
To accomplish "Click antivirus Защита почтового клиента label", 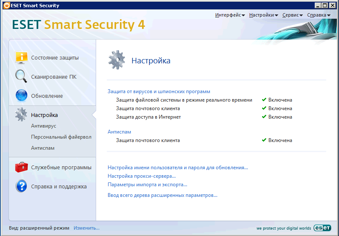I will [x=148, y=108].
